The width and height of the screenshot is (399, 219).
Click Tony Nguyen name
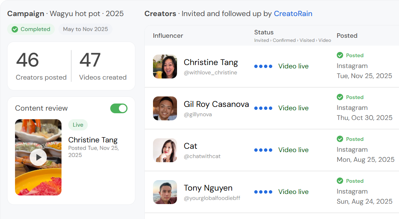208,188
